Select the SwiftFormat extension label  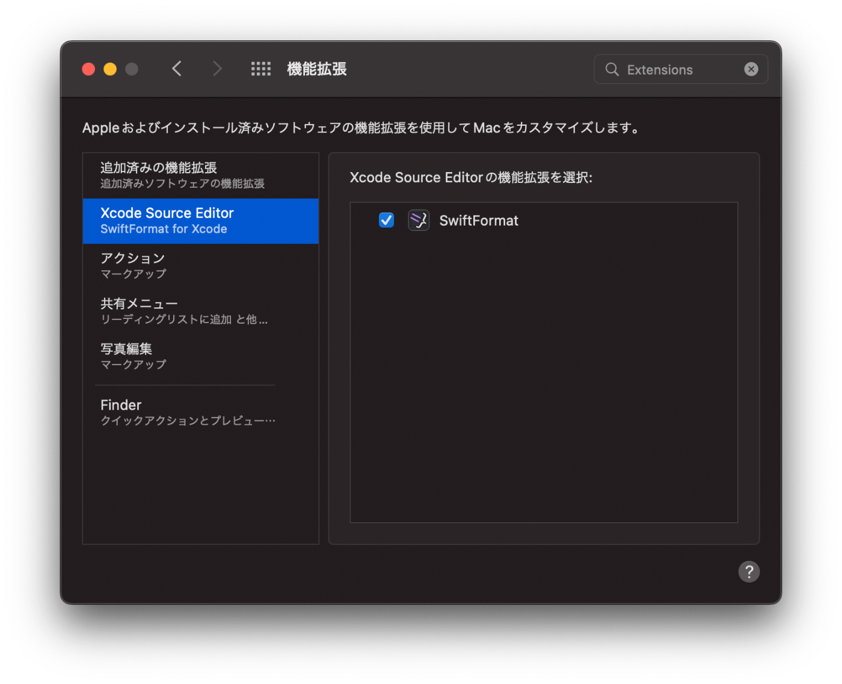click(479, 221)
